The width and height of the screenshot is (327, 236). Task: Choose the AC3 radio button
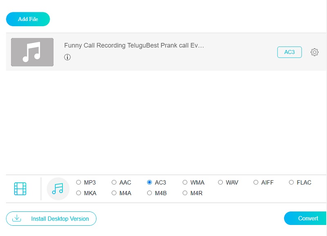coord(150,182)
